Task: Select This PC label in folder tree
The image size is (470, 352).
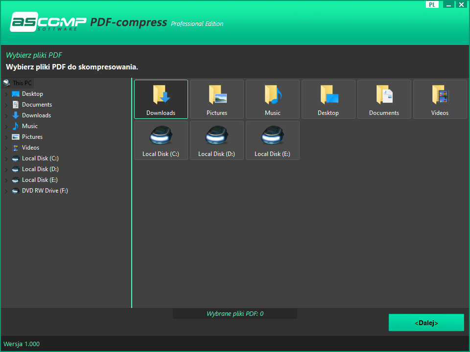Action: 22,83
